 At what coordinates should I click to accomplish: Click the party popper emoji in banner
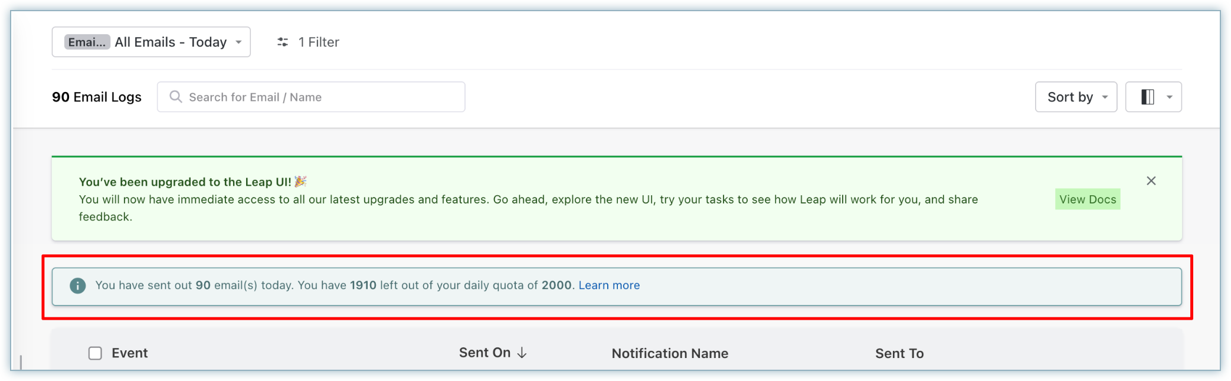[x=300, y=182]
